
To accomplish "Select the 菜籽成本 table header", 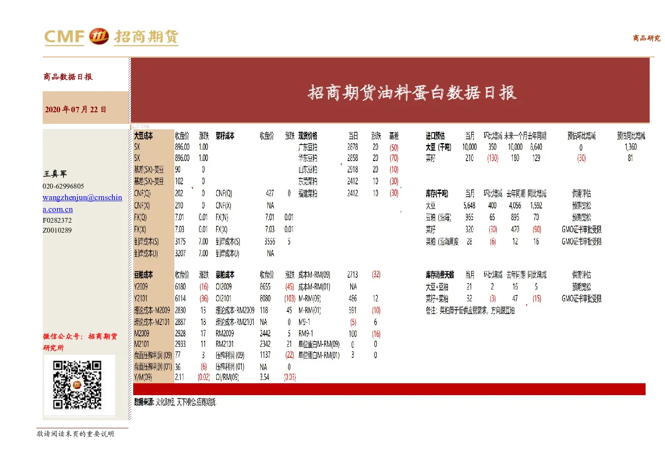I will click(225, 136).
